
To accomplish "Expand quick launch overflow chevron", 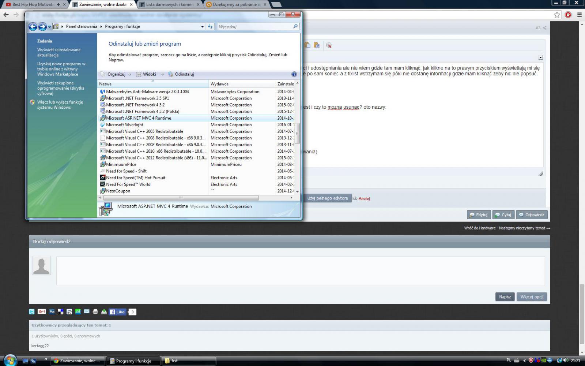I will pyautogui.click(x=46, y=359).
